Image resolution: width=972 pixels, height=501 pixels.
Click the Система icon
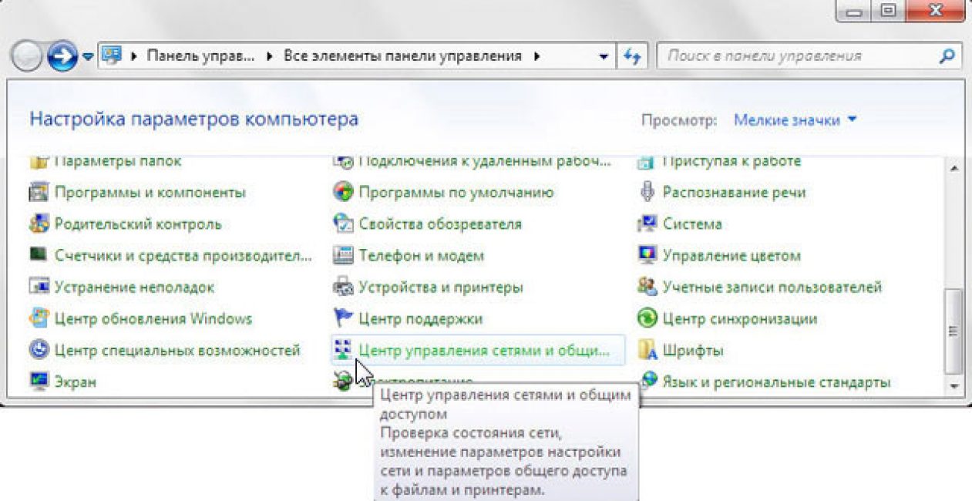pos(647,224)
